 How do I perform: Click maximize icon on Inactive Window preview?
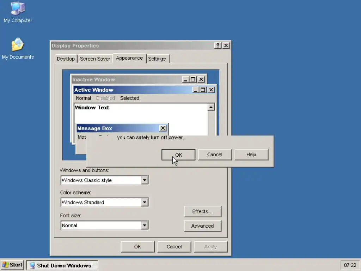click(193, 79)
